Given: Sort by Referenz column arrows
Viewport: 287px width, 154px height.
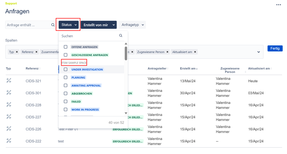Looking at the screenshot, I should point(40,69).
